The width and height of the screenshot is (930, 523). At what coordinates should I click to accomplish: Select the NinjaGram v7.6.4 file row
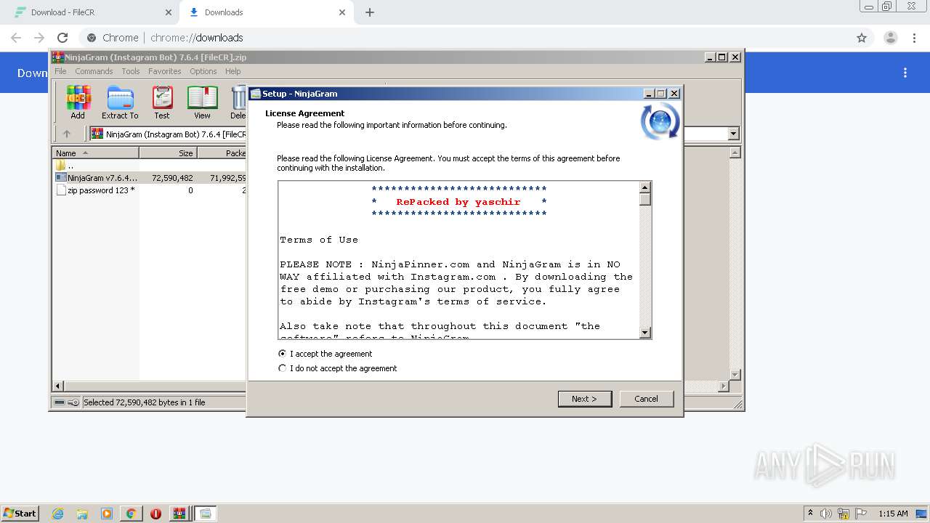[150, 177]
